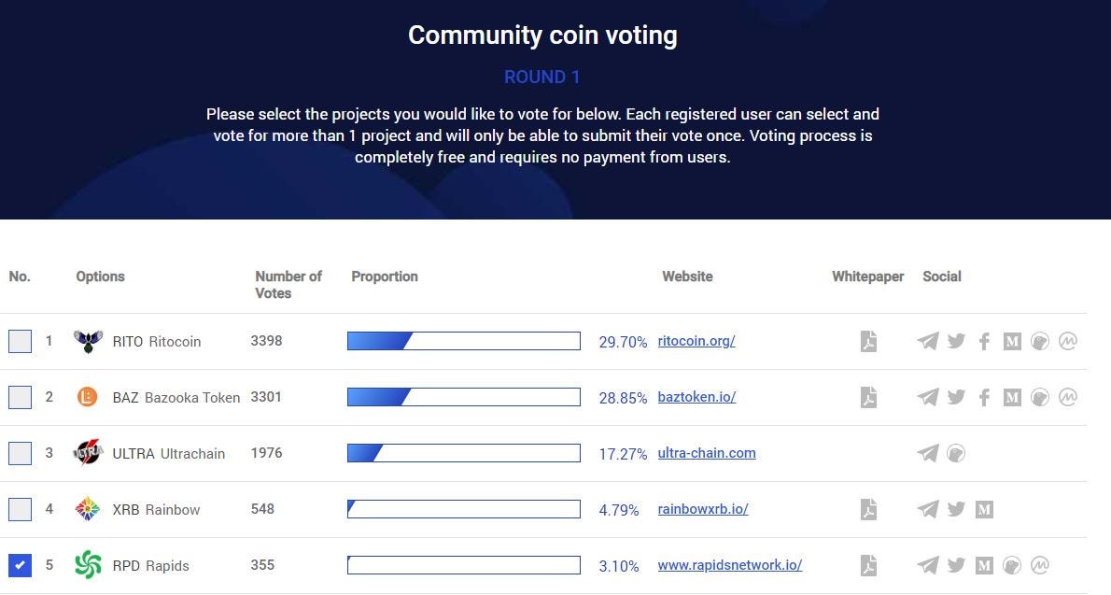1111x595 pixels.
Task: Visit Bazooka Token's Twitter icon
Action: [956, 397]
